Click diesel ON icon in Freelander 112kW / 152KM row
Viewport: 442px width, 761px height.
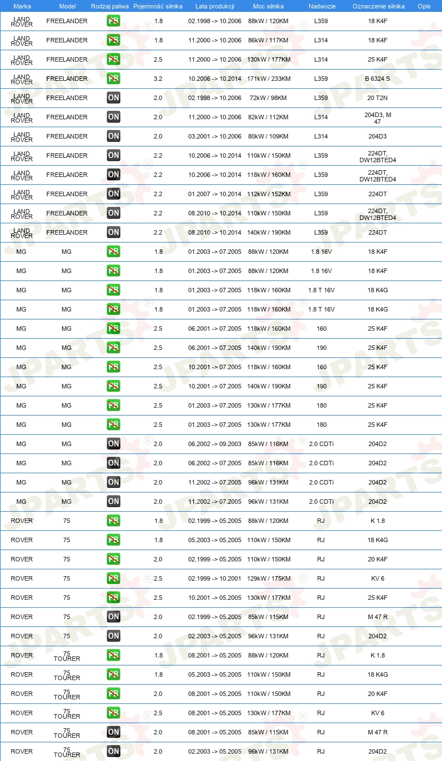pos(114,194)
